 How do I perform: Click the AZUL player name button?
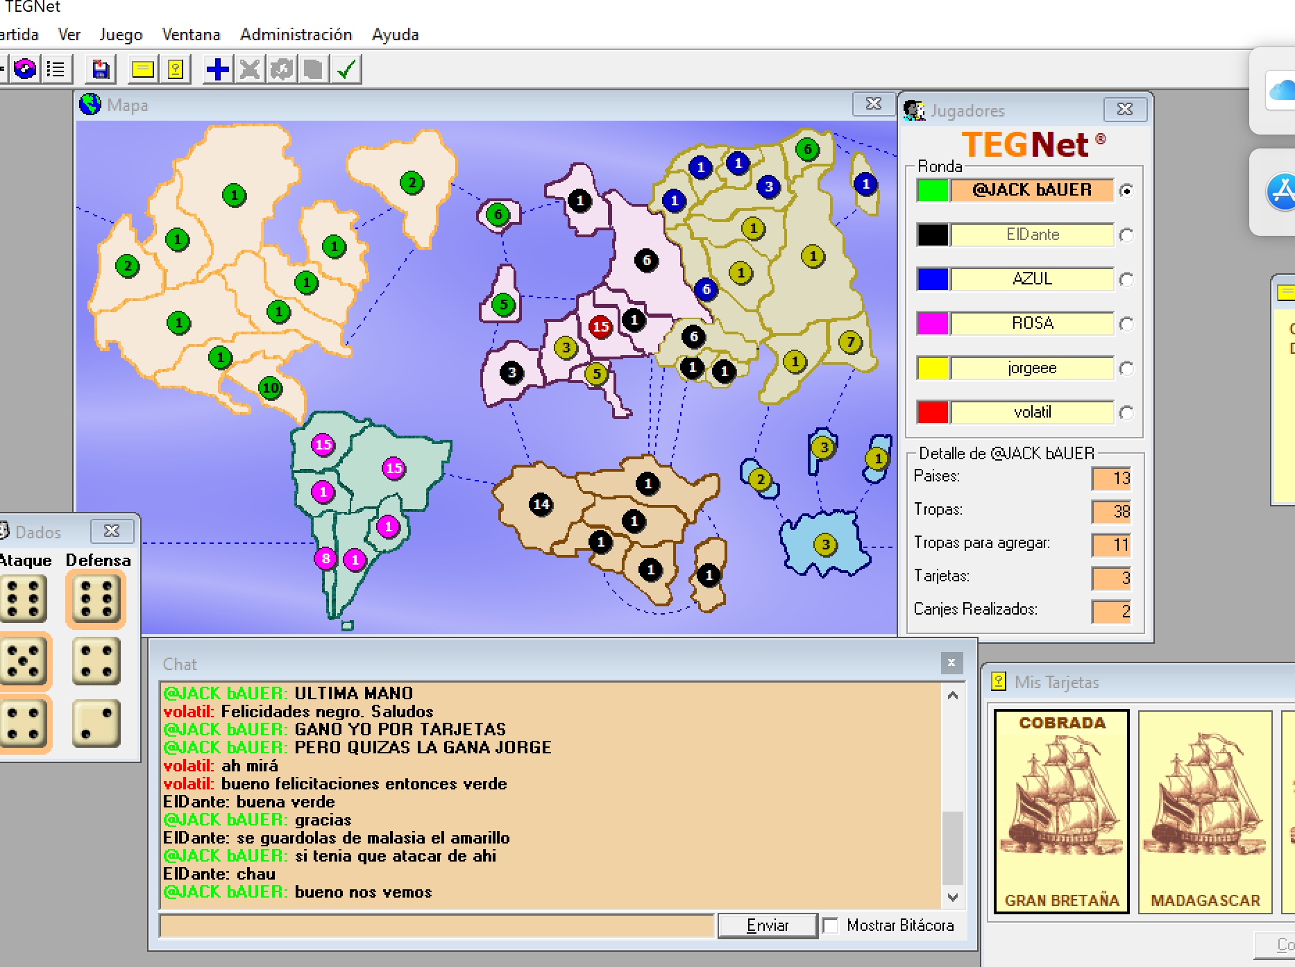click(x=1032, y=279)
